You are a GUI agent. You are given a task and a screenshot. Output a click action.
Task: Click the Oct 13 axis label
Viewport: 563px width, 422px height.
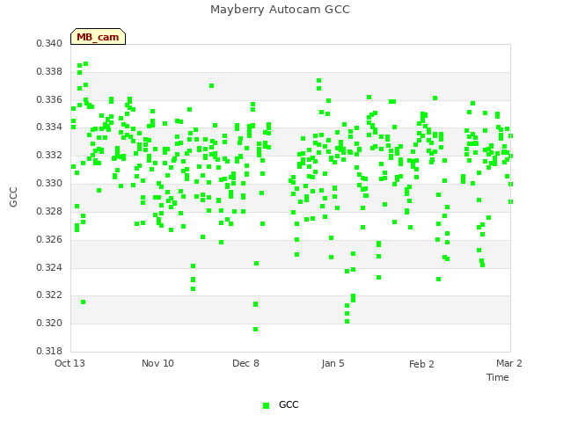tap(69, 363)
